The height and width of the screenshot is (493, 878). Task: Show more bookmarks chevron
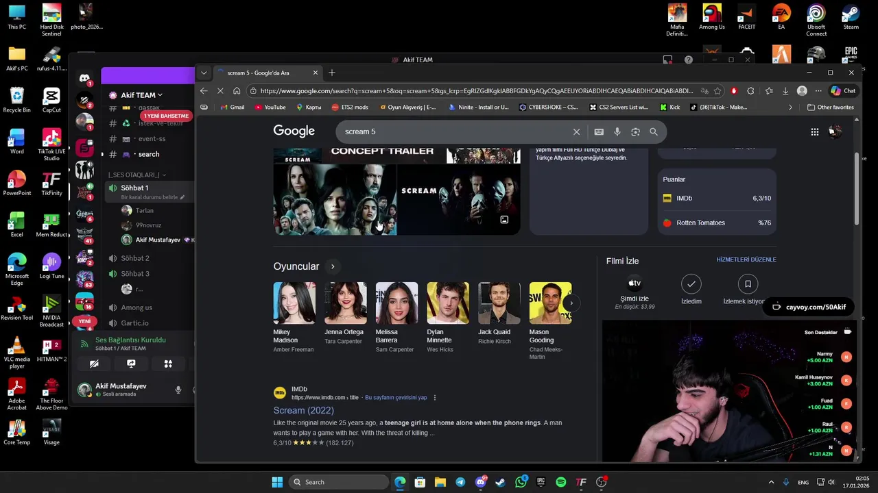(x=790, y=107)
